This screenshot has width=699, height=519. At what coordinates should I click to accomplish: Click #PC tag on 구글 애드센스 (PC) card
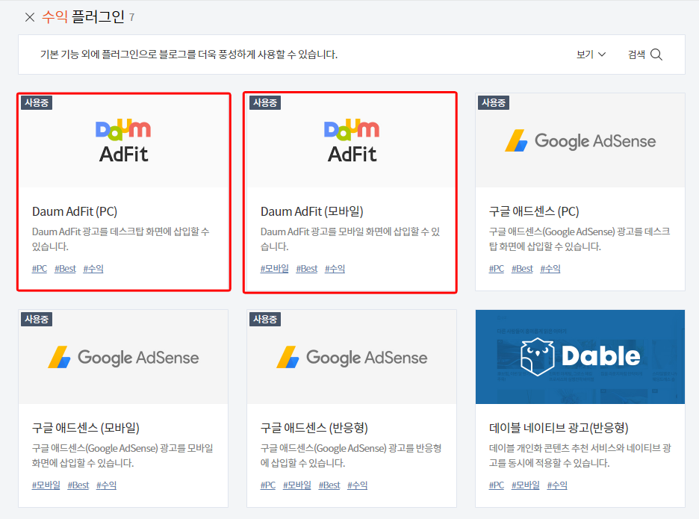tap(496, 269)
